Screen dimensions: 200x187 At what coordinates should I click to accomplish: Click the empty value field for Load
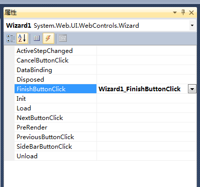tap(147, 108)
